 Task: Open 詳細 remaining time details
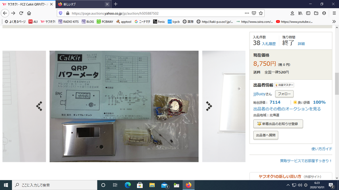point(301,44)
